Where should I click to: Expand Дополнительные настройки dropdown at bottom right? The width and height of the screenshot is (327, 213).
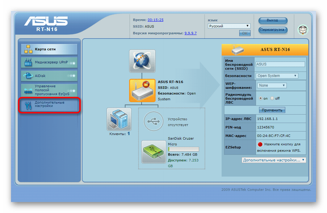click(274, 160)
